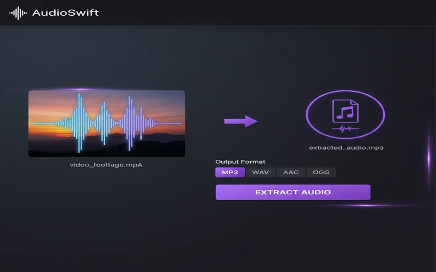
Task: Click the small waveform beneath the music note
Action: tap(345, 129)
